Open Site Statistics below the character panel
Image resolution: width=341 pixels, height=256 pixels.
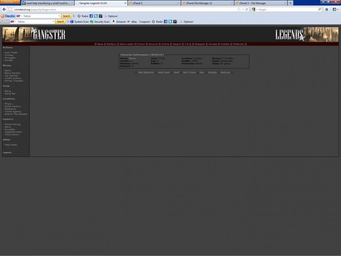click(x=146, y=72)
